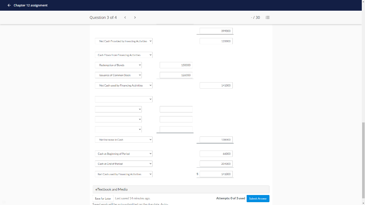Open the question list icon
This screenshot has height=205, width=365.
coord(267,17)
